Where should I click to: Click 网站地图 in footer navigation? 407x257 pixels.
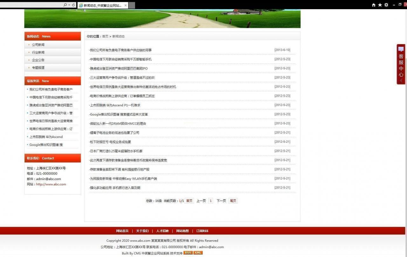click(183, 231)
